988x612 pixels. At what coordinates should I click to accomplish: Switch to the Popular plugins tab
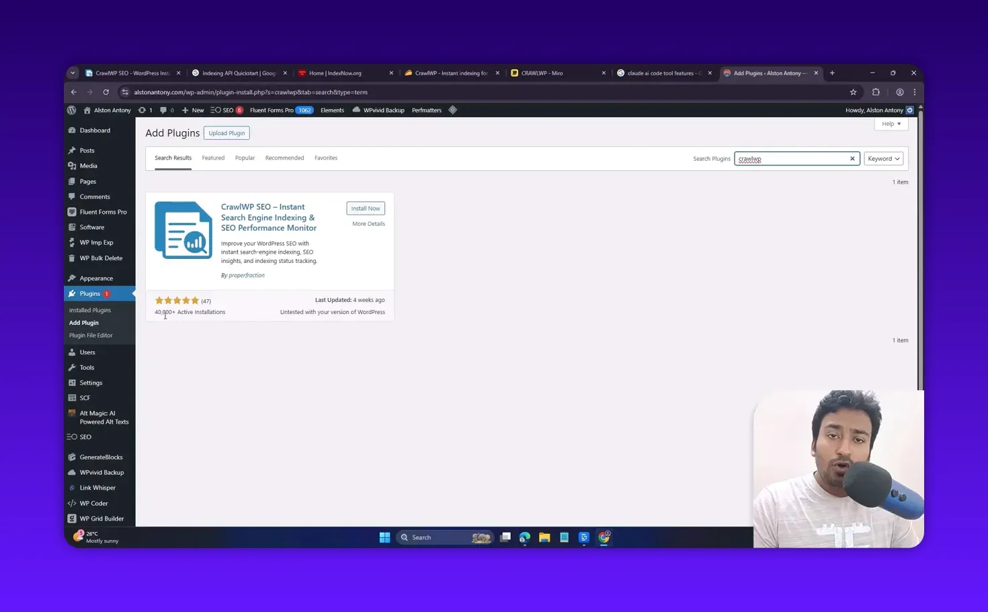(245, 157)
